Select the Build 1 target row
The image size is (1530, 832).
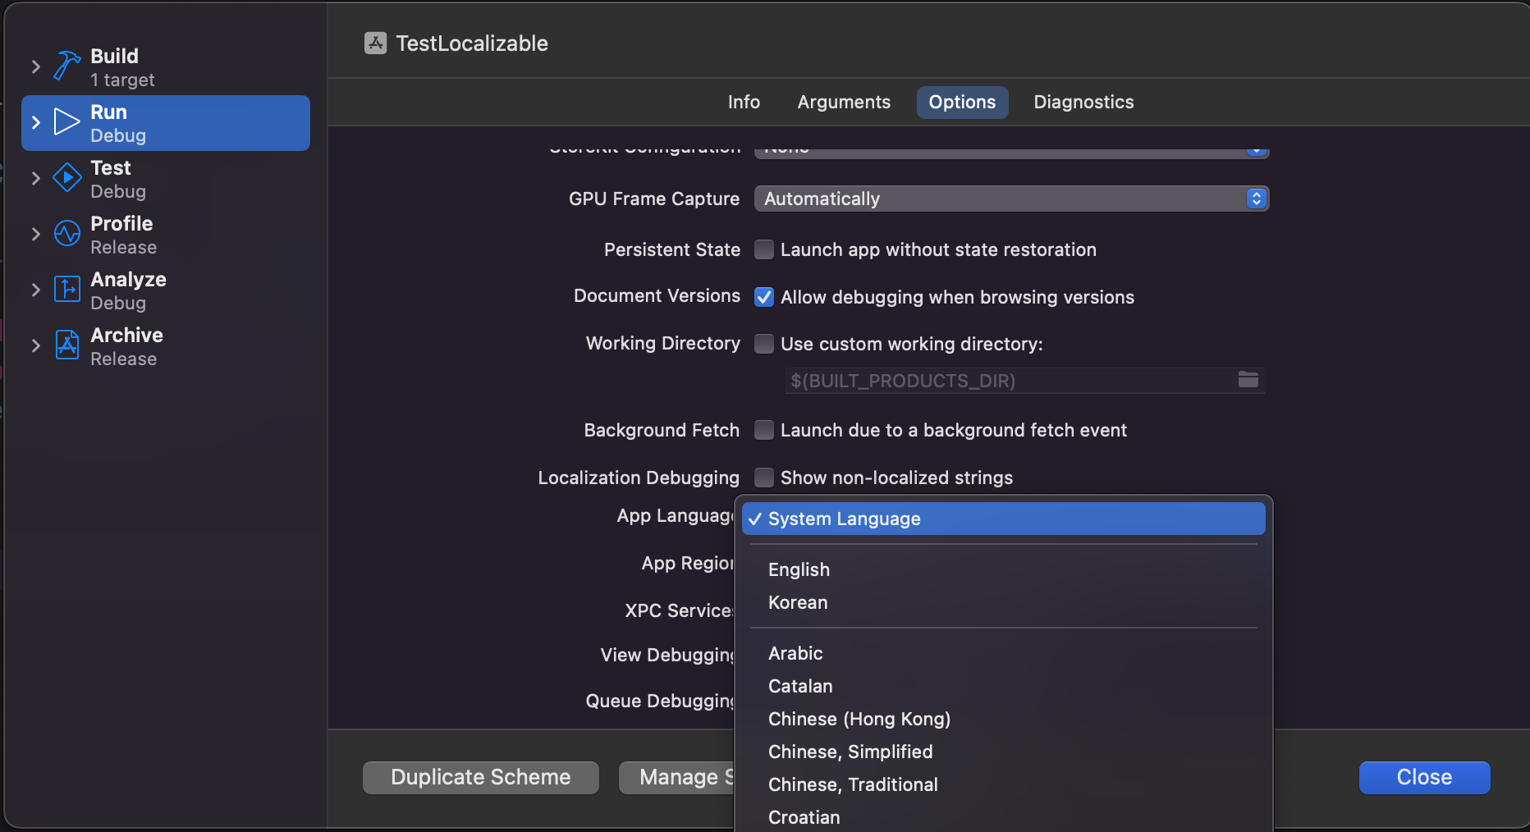[x=166, y=67]
